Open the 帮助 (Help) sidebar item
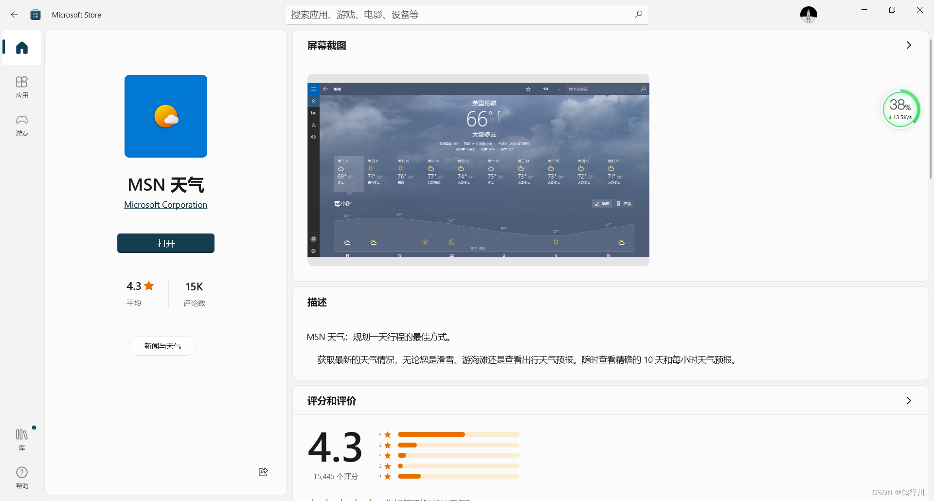This screenshot has height=501, width=934. [x=22, y=478]
